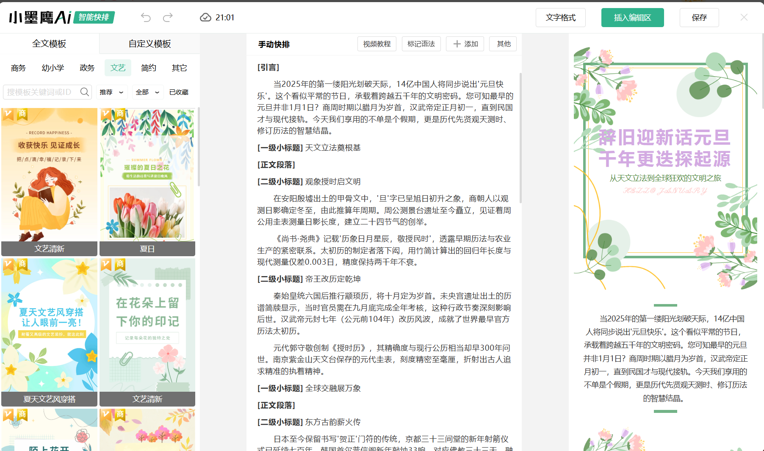Click the green 插入编辑区 button
This screenshot has width=764, height=451.
[x=632, y=18]
